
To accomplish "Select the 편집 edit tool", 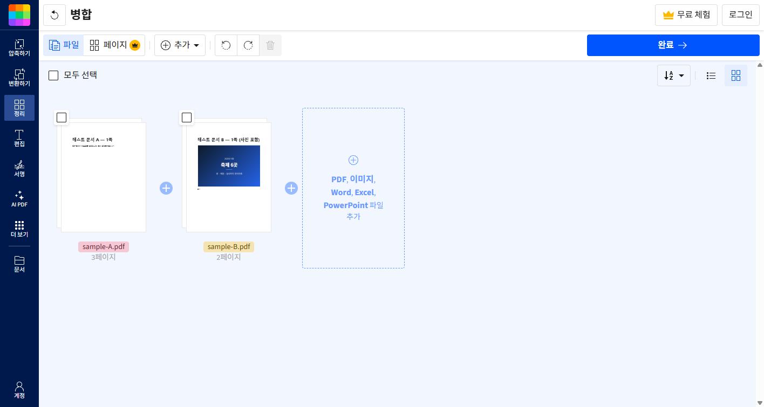I will [19, 138].
